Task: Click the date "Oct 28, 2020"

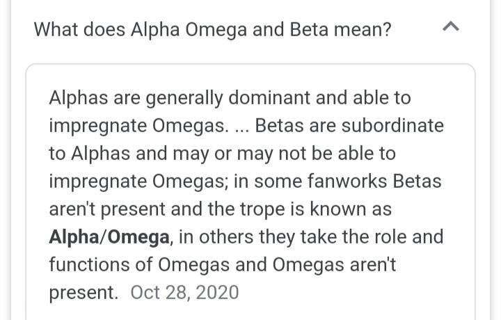Action: [184, 293]
